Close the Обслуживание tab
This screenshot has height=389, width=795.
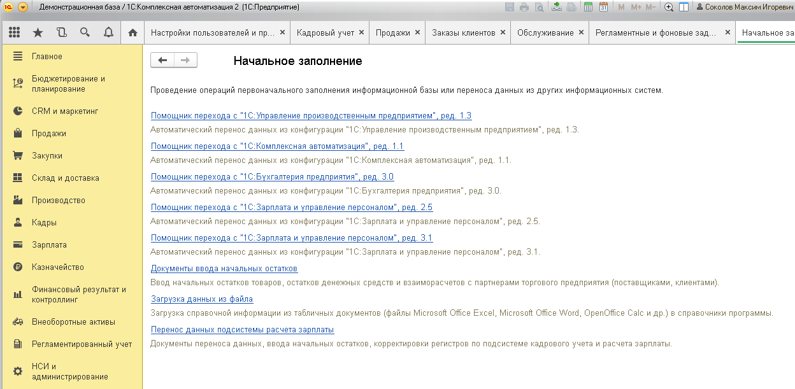tap(581, 32)
